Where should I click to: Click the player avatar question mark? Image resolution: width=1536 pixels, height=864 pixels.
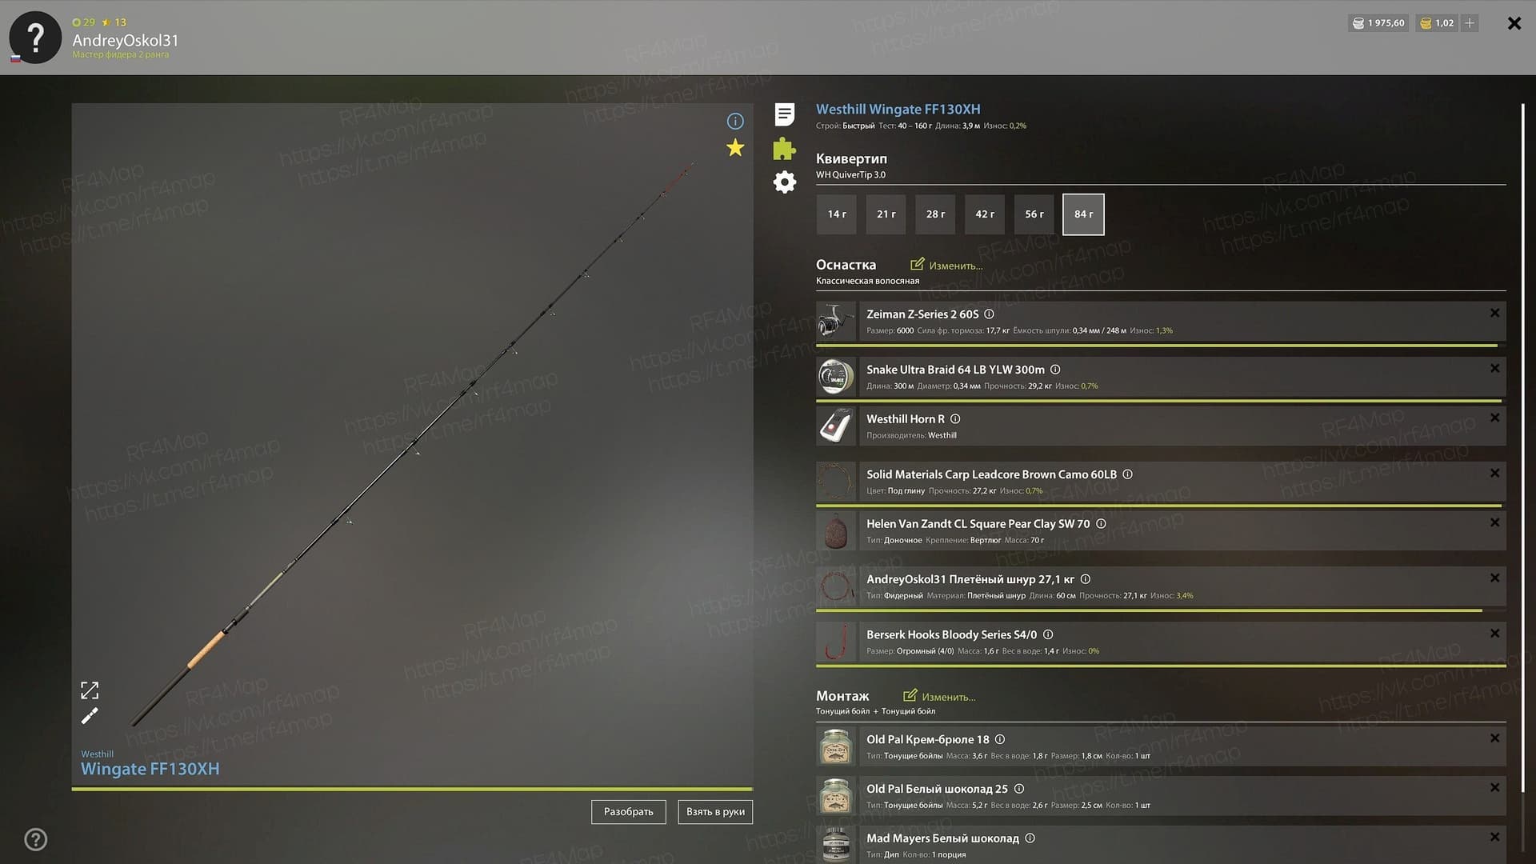coord(35,38)
